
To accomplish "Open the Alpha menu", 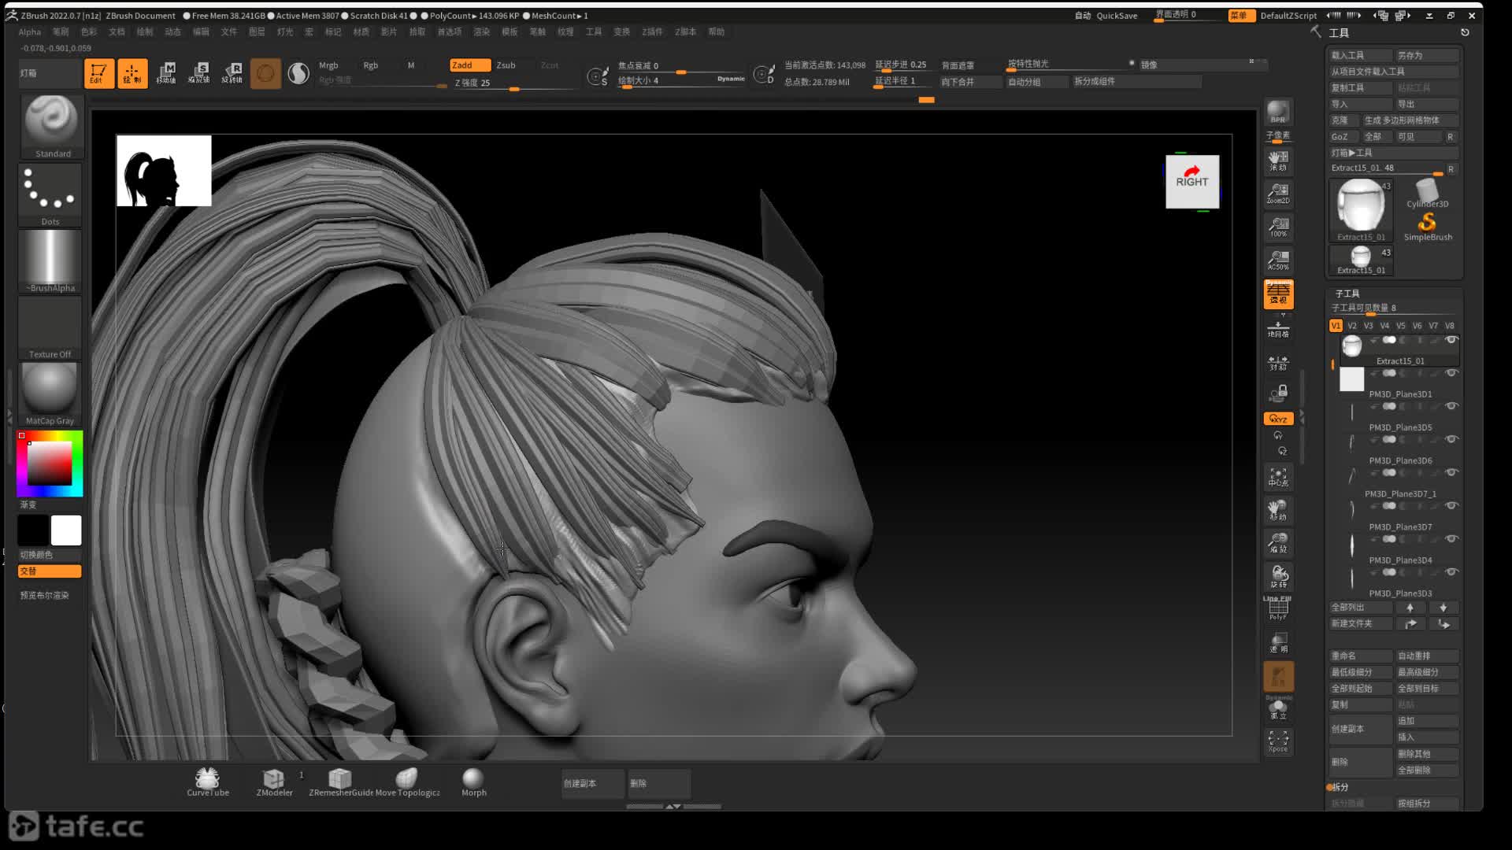I will click(x=30, y=32).
